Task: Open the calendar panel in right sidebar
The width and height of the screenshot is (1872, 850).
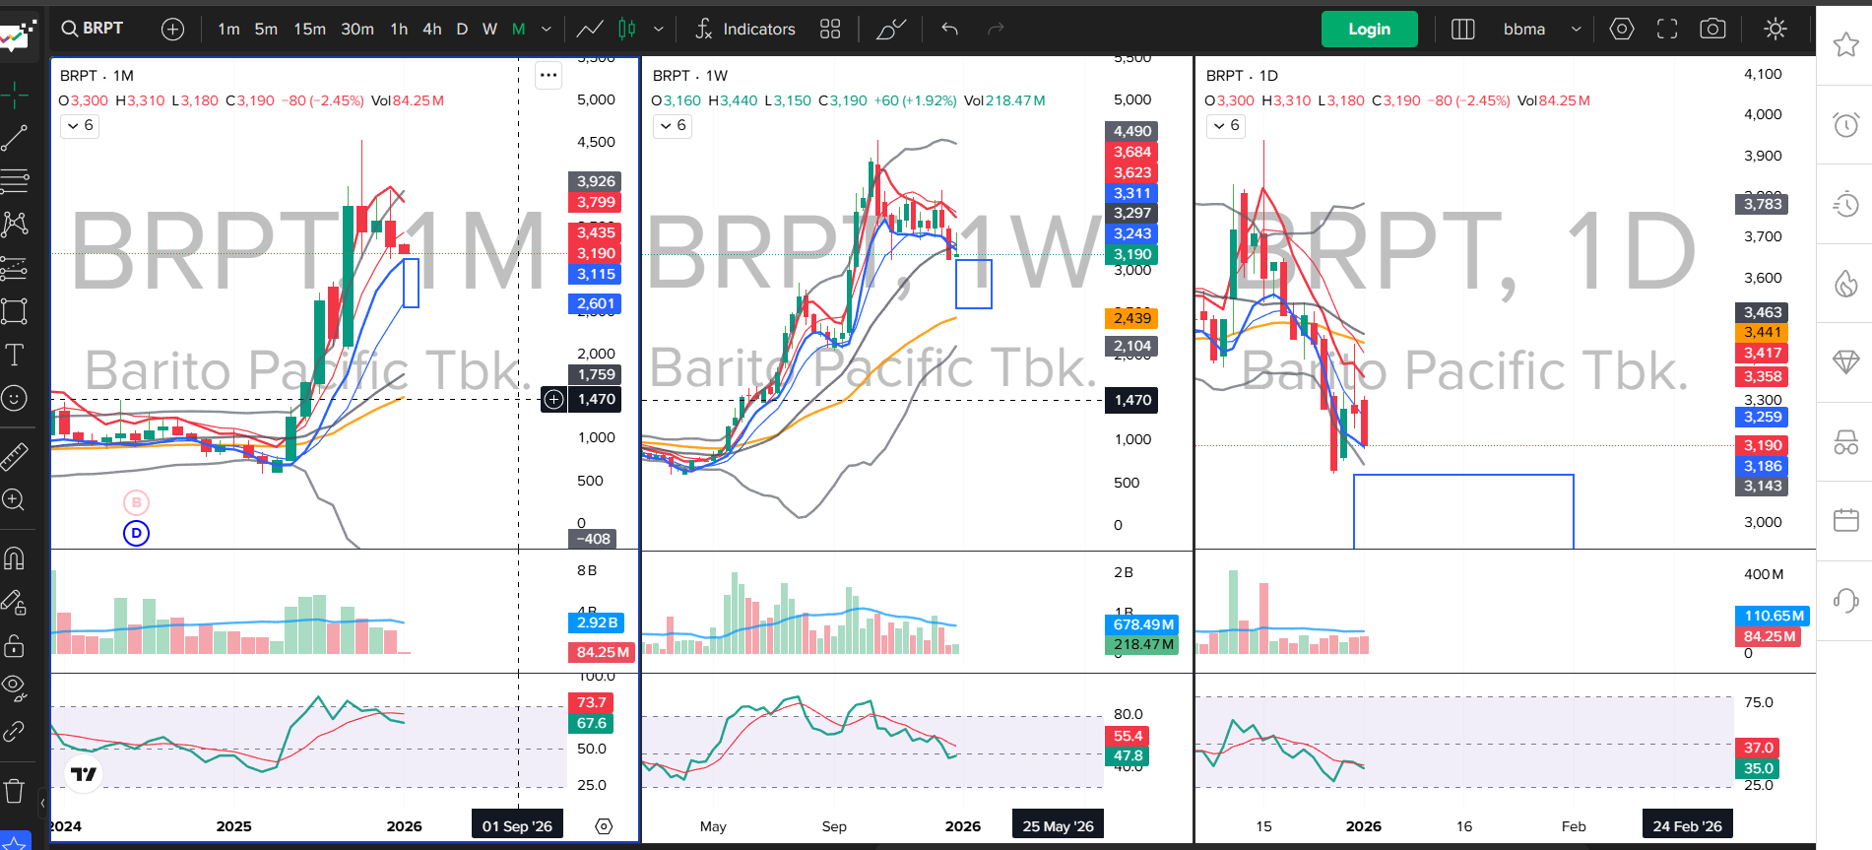Action: 1845,521
